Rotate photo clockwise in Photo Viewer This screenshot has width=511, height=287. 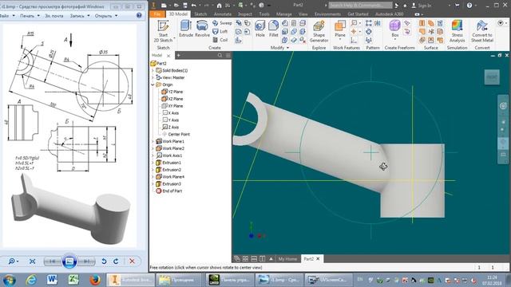click(116, 261)
